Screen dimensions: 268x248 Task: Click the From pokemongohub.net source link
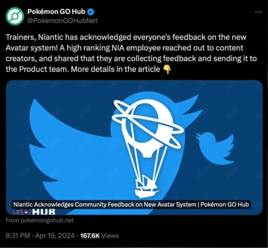pos(40,220)
